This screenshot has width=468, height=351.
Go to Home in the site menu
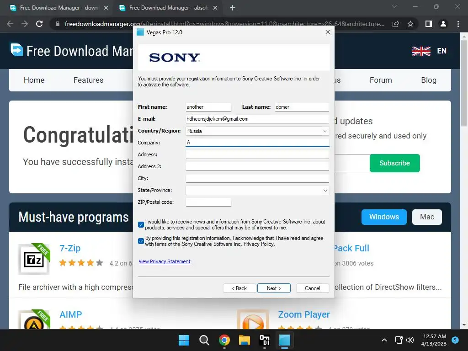point(34,80)
